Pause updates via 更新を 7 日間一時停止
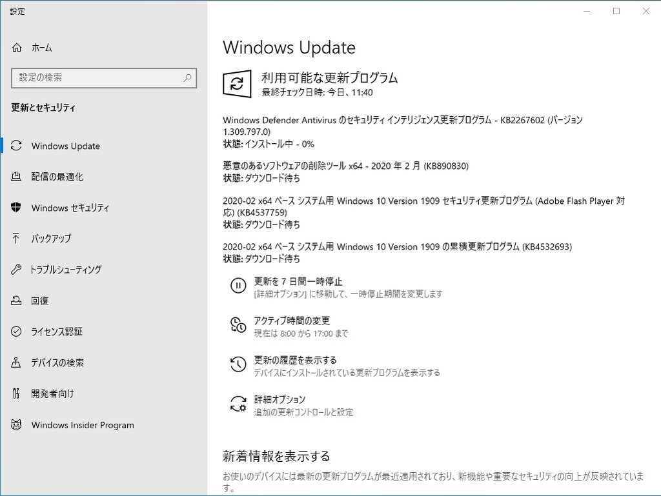 pos(336,287)
